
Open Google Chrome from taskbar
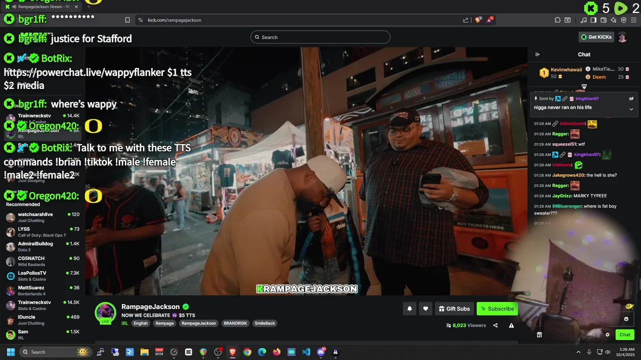[247, 352]
